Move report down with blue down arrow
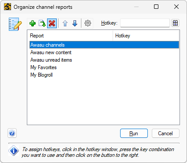187x163 pixels. pyautogui.click(x=75, y=23)
